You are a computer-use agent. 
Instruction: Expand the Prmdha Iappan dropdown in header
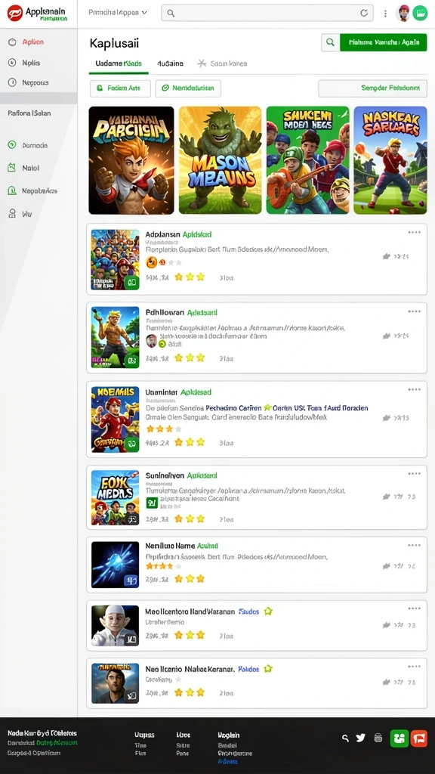(x=118, y=13)
